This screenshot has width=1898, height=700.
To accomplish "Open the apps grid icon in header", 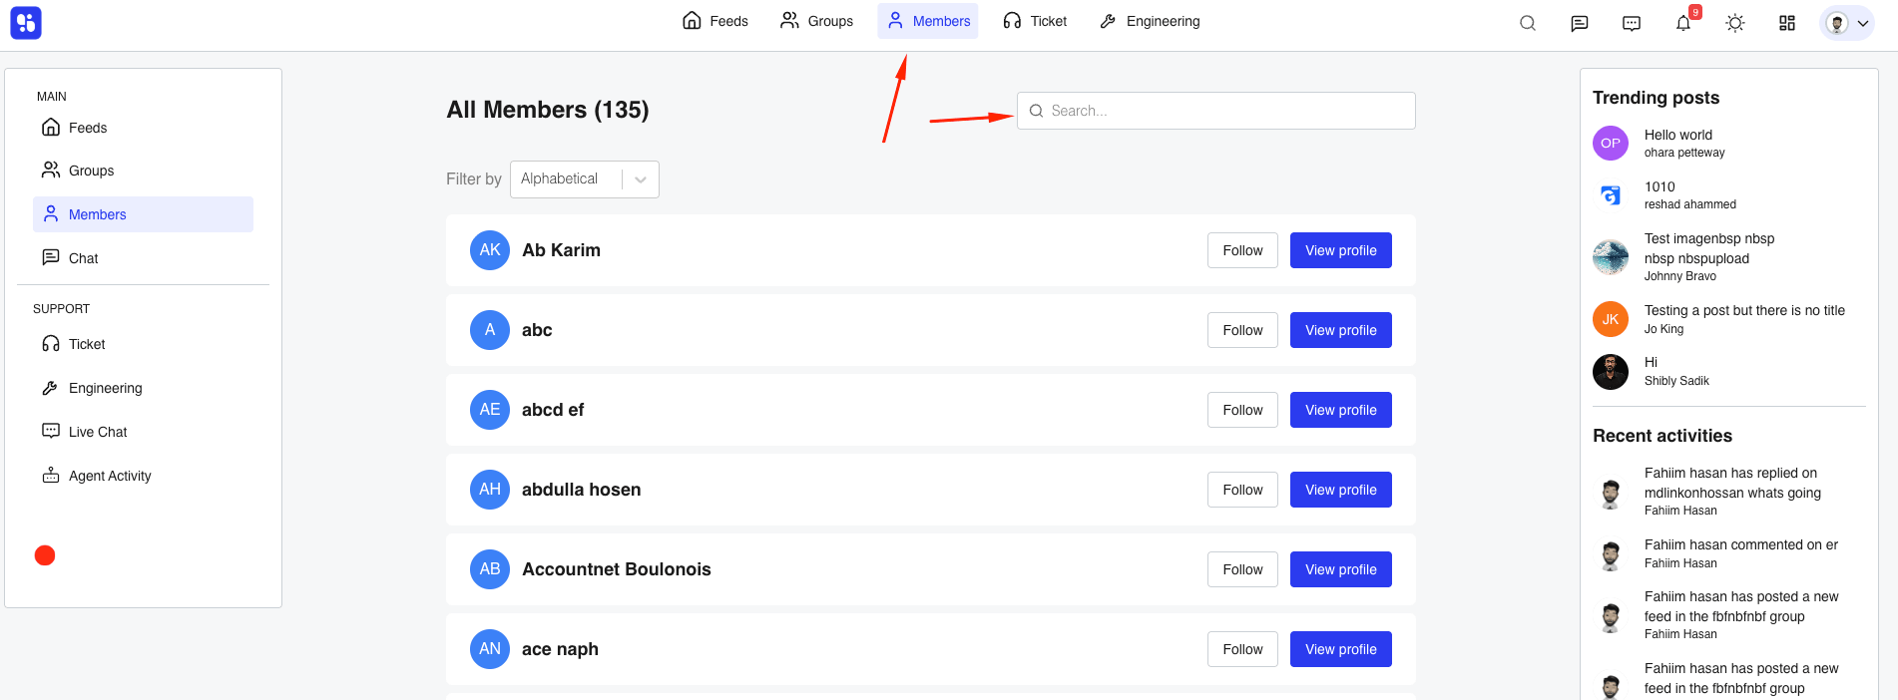I will click(1787, 23).
